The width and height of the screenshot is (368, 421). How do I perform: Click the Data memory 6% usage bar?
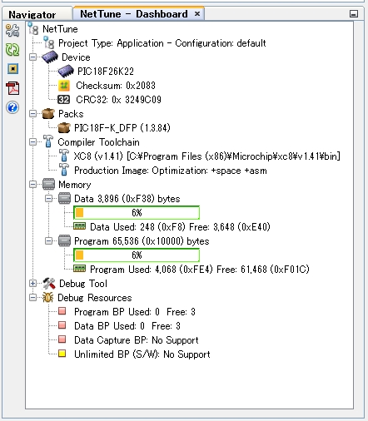point(137,213)
